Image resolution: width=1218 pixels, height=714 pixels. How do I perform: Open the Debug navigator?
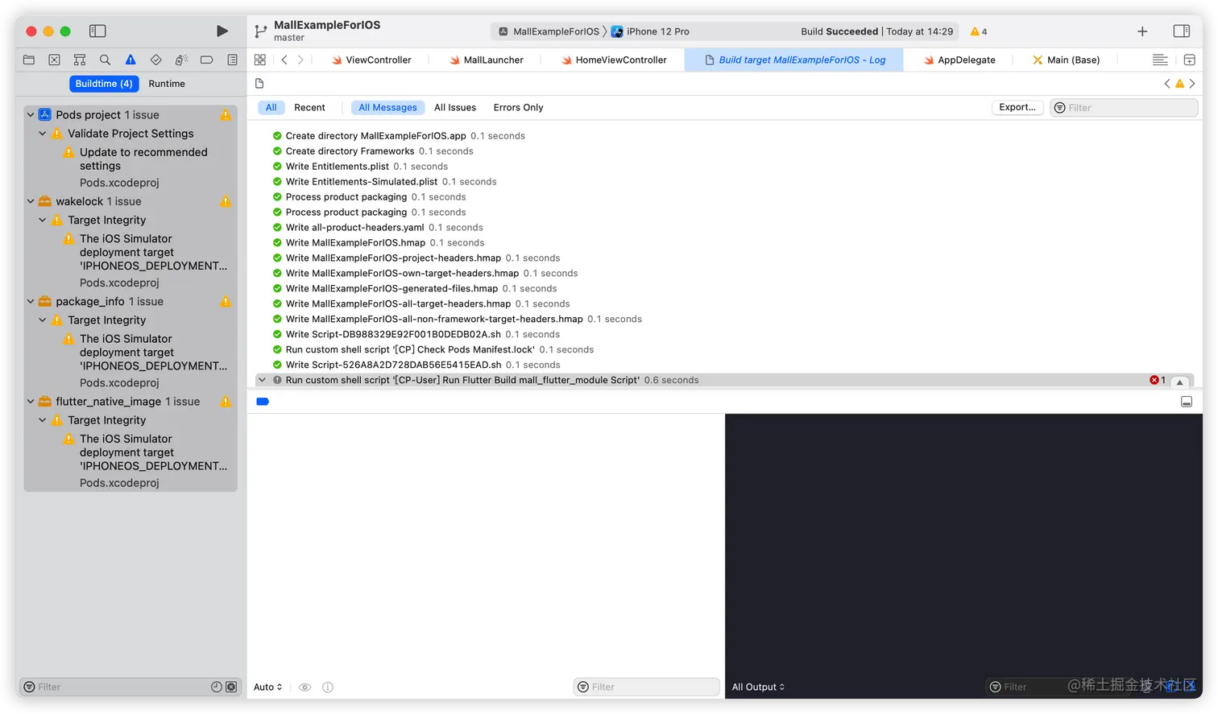(181, 60)
